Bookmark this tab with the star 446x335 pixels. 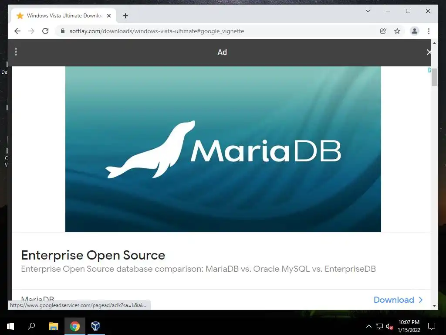pos(397,31)
